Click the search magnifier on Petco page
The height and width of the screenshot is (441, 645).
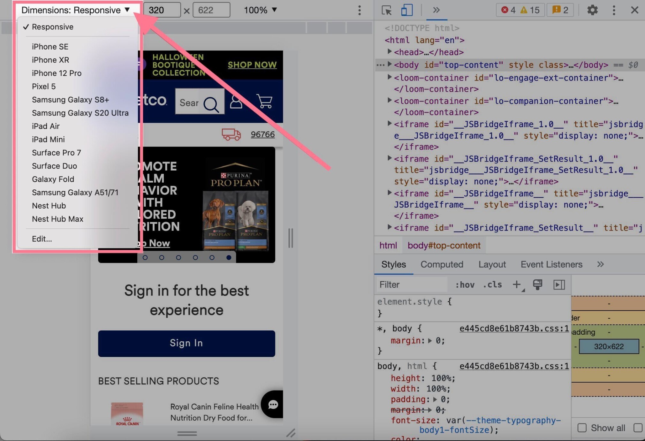tap(211, 104)
